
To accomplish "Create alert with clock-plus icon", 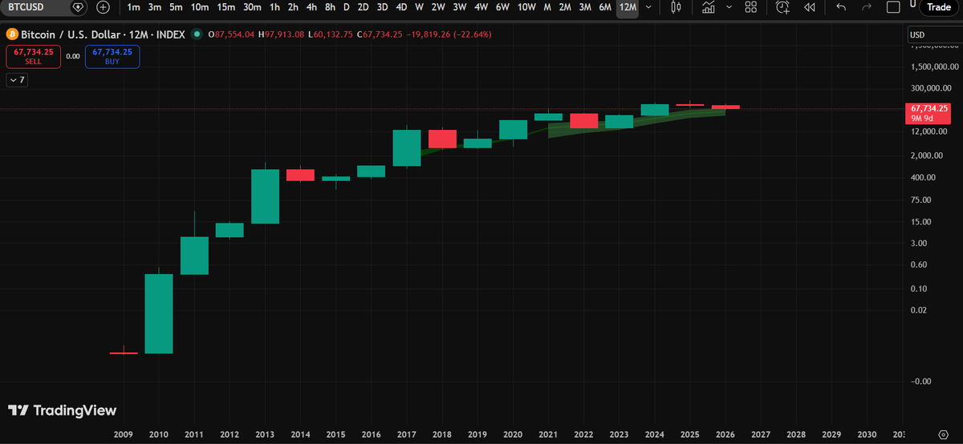I will click(x=783, y=7).
